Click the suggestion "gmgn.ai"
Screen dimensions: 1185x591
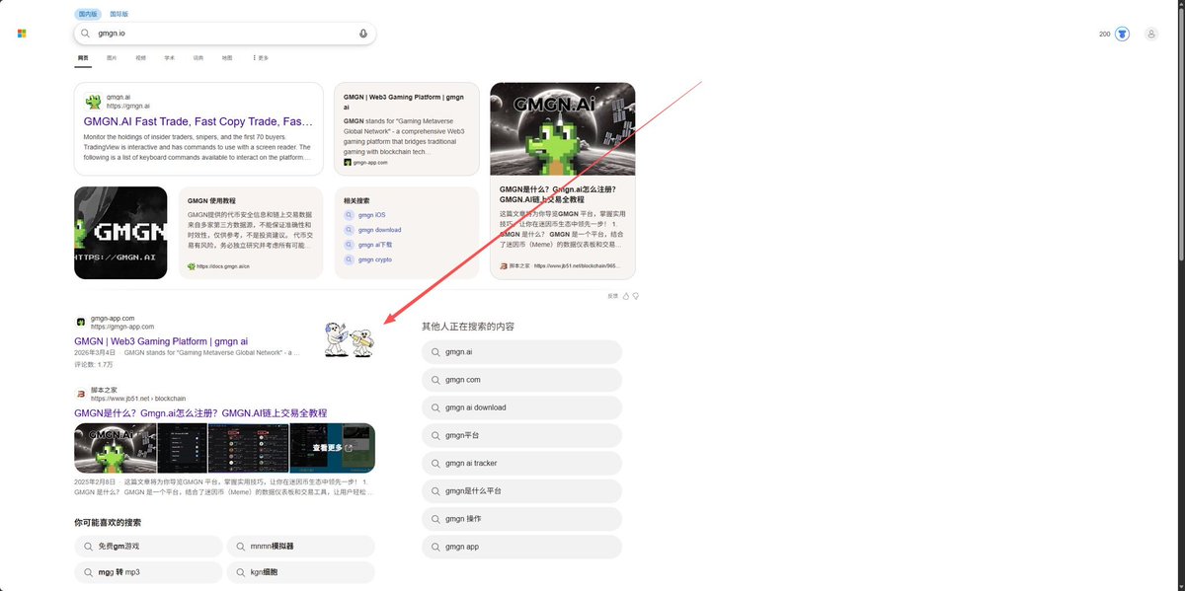click(x=521, y=351)
